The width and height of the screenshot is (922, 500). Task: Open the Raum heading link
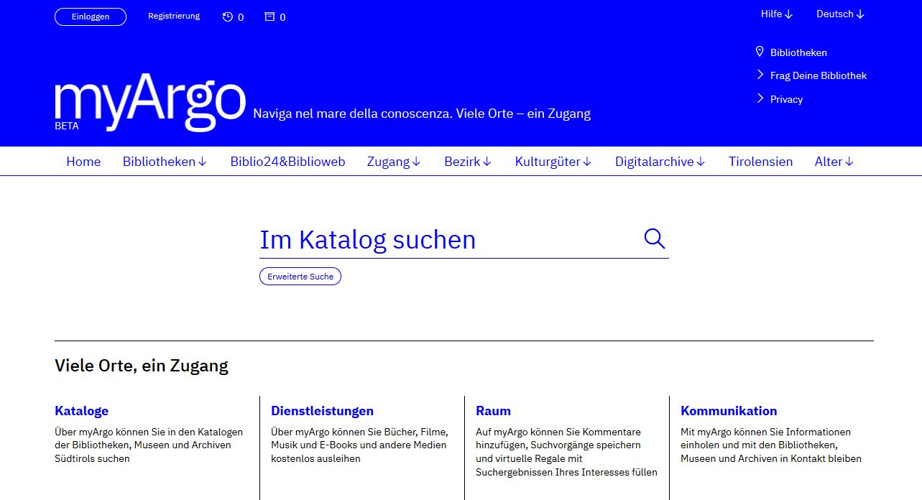(493, 411)
